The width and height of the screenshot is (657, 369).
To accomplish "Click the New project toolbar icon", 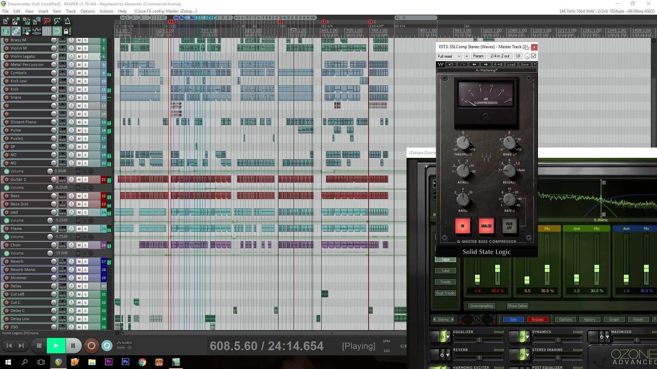I will click(x=5, y=21).
